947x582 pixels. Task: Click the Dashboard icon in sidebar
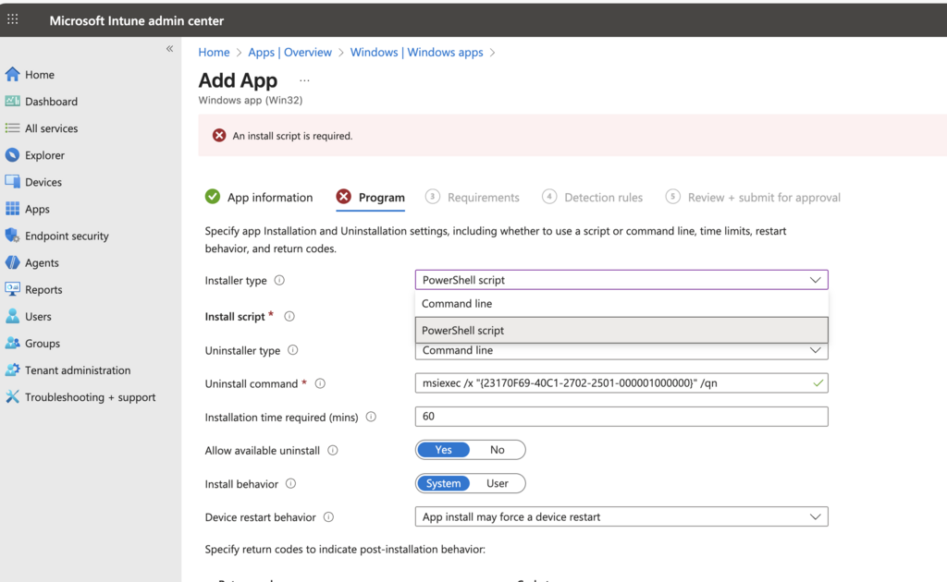(x=12, y=102)
